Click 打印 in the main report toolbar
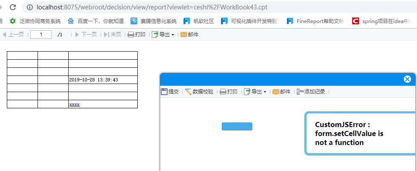Viewport: 417px width, 171px height. point(136,35)
